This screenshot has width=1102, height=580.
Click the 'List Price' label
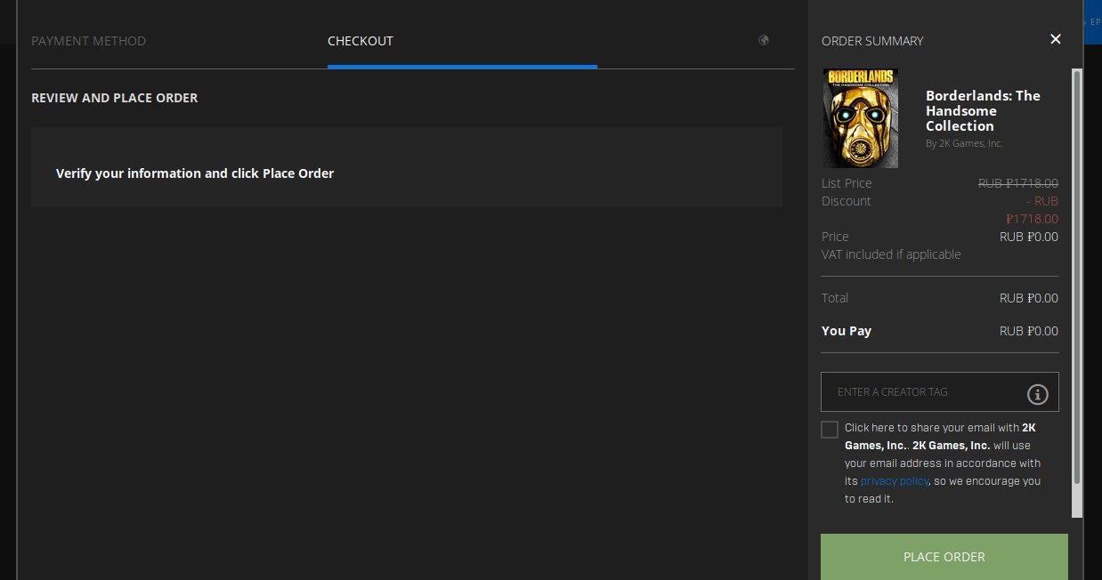click(847, 183)
